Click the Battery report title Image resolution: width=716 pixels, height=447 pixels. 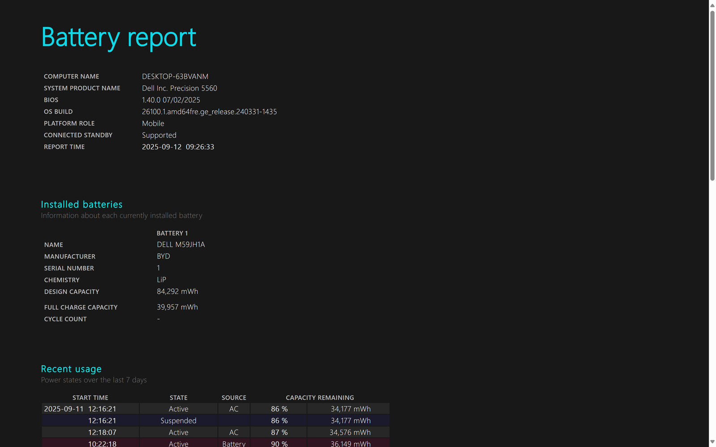(x=119, y=37)
